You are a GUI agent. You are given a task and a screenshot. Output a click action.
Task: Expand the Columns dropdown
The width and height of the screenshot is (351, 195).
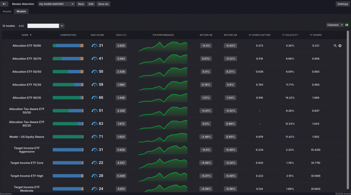335,25
